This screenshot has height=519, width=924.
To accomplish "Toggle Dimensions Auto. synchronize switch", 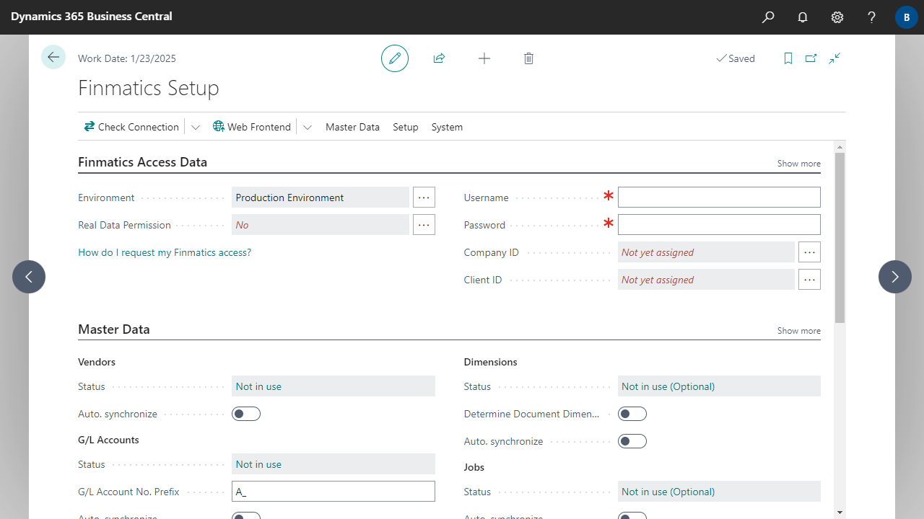I will tap(632, 441).
